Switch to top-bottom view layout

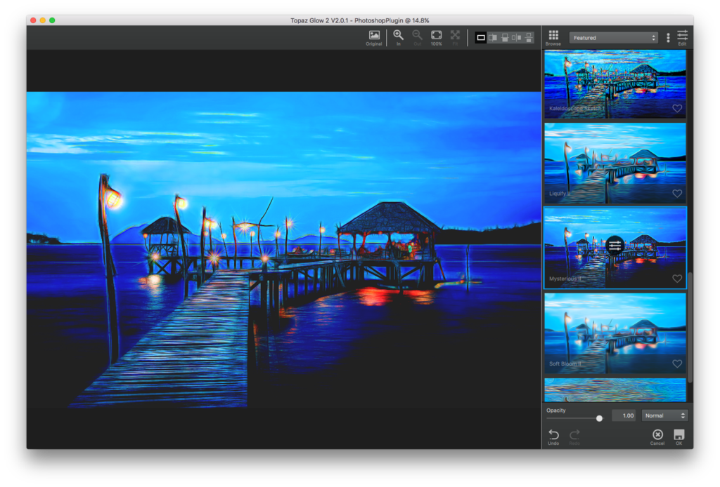(x=529, y=38)
